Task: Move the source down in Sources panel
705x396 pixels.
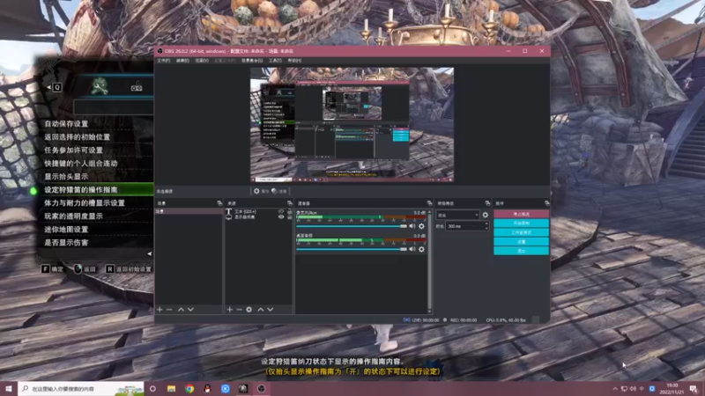Action: (271, 310)
